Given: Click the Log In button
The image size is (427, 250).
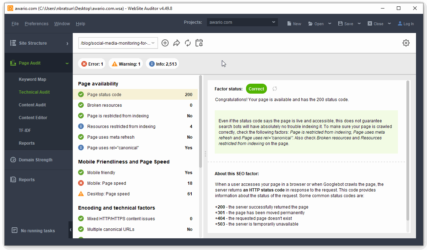Looking at the screenshot, I should pyautogui.click(x=406, y=24).
